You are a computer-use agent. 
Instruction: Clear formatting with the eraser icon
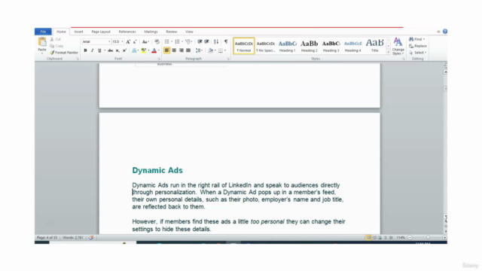[157, 42]
